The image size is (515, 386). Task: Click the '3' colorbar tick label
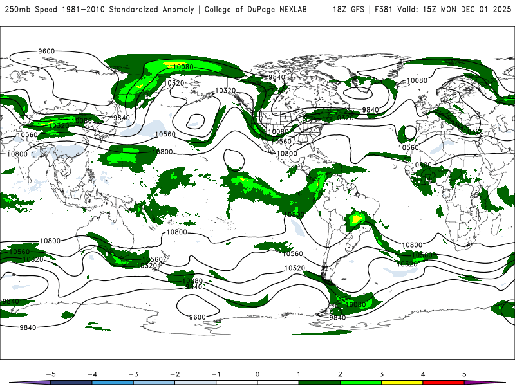381,374
